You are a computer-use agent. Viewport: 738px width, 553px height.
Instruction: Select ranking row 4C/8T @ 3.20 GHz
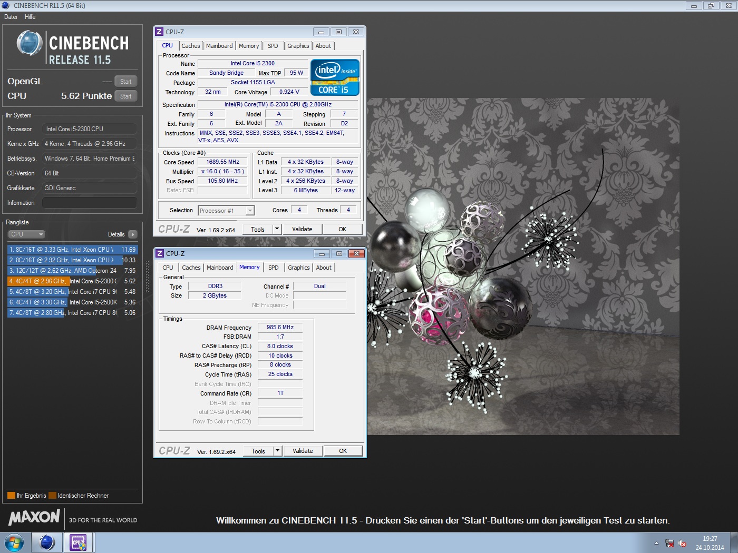[73, 292]
